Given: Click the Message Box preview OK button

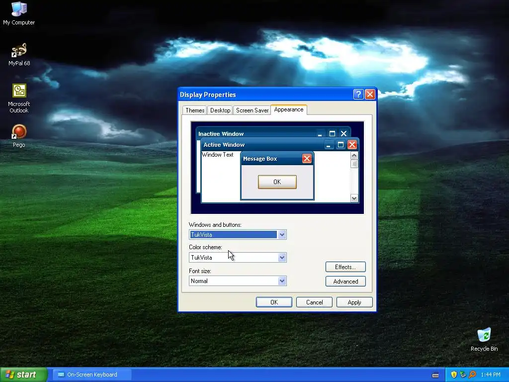Looking at the screenshot, I should point(277,182).
